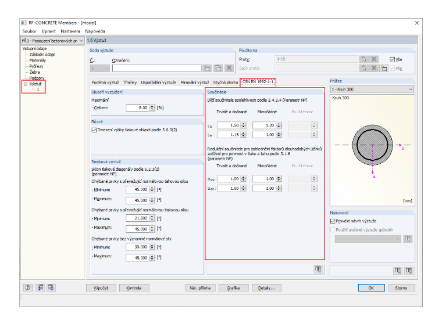
Task: Open the Upravit menu
Action: point(48,31)
